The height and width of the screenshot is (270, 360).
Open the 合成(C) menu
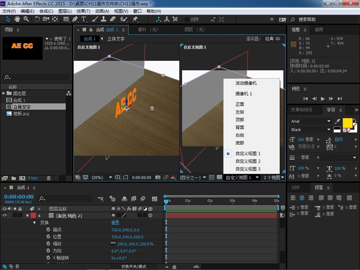[x=46, y=11]
